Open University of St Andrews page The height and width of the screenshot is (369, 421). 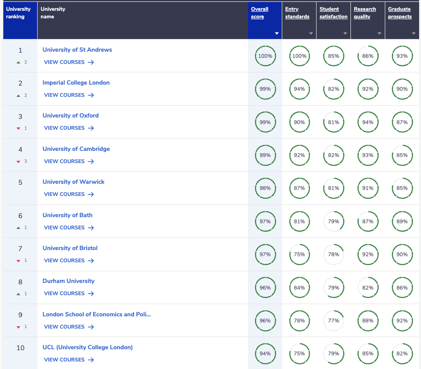tap(77, 50)
